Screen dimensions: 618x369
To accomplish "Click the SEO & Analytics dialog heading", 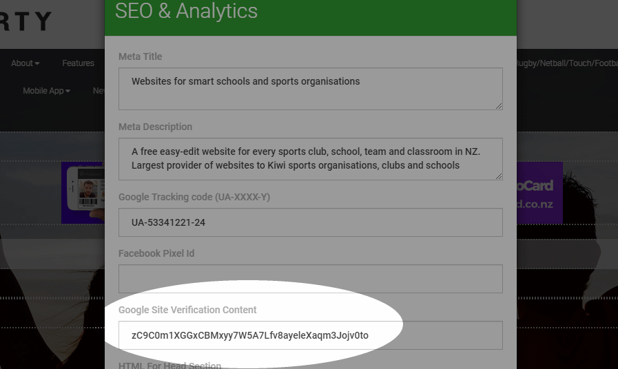I will tap(186, 10).
